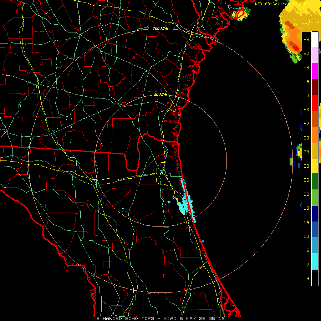The height and width of the screenshot is (321, 321).
Task: Click the bright yellow legend swatch
Action: click(x=315, y=166)
